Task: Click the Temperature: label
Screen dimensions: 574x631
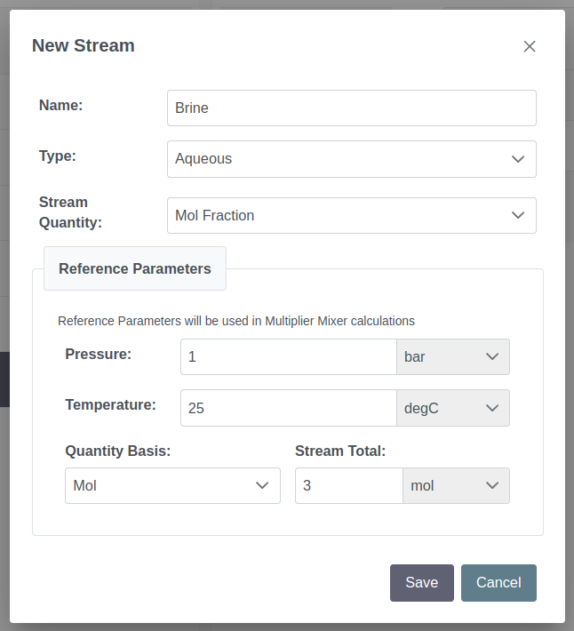Action: coord(110,405)
